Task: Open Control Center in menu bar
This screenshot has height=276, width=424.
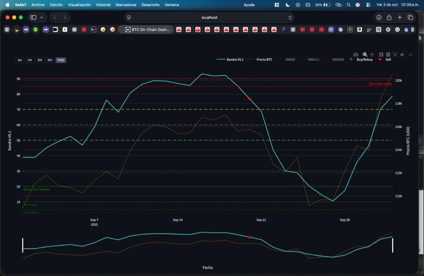Action: [368, 5]
